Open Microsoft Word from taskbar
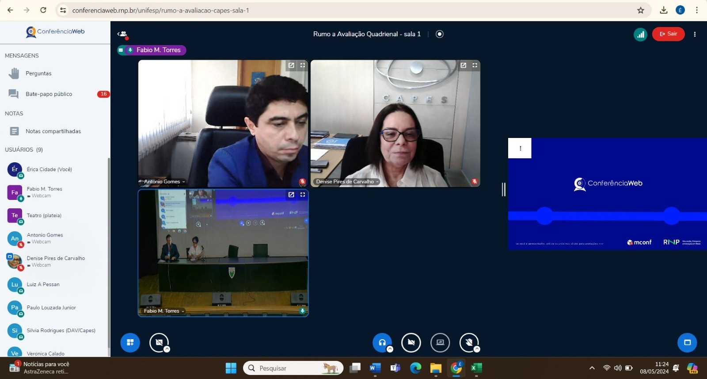The height and width of the screenshot is (379, 707). coord(375,368)
